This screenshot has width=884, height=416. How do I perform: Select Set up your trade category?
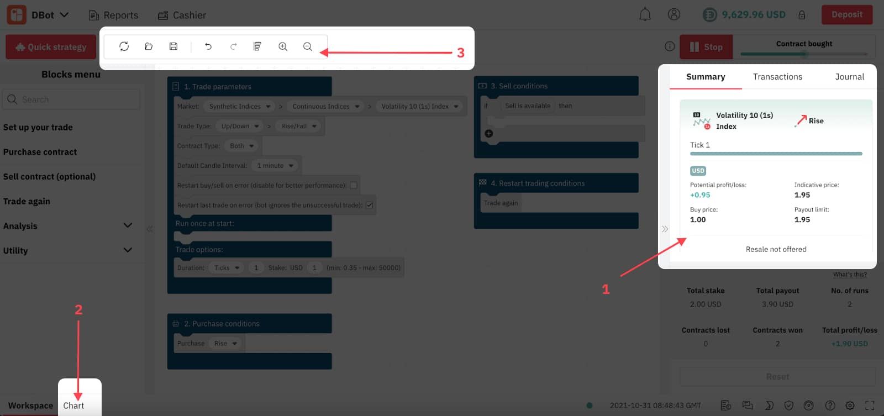pos(38,127)
